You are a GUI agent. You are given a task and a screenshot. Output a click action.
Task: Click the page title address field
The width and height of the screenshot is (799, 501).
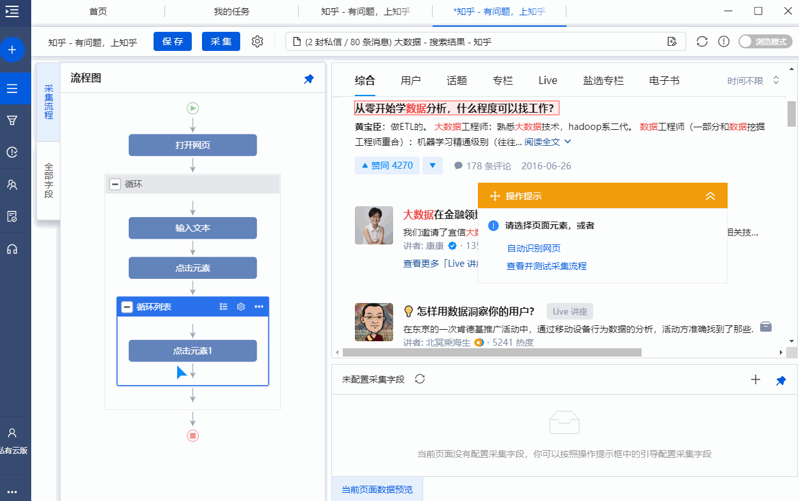pyautogui.click(x=486, y=41)
